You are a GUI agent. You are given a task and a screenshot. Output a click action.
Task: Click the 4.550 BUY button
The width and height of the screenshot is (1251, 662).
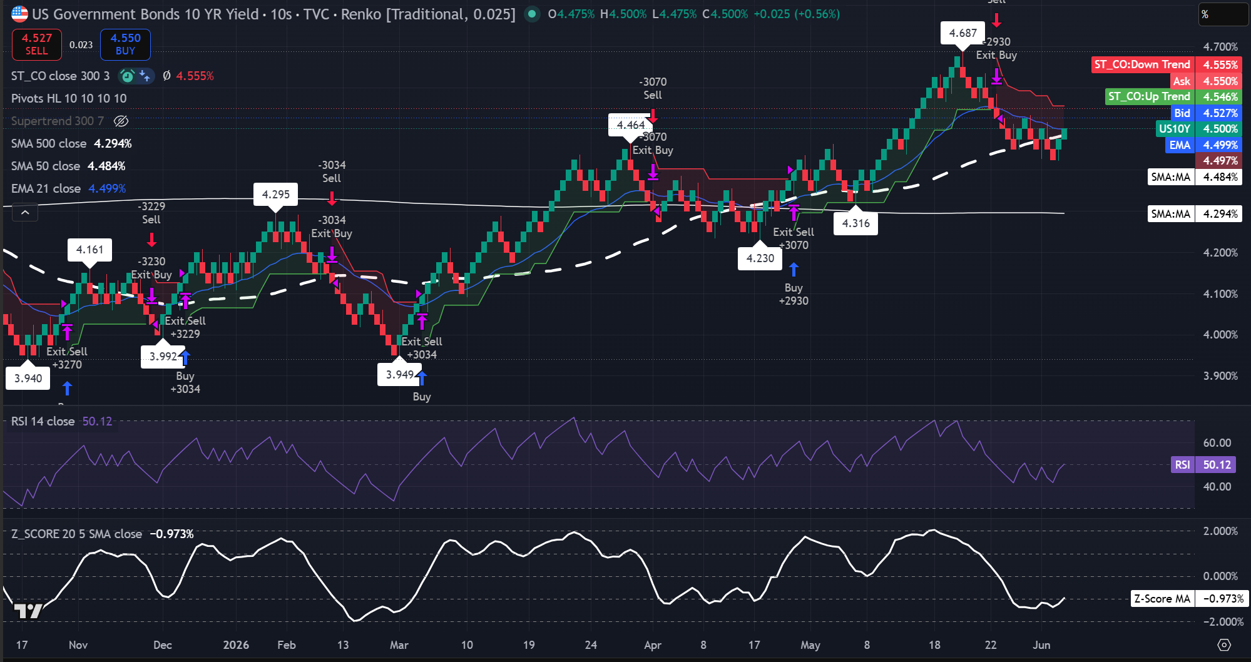pyautogui.click(x=125, y=44)
